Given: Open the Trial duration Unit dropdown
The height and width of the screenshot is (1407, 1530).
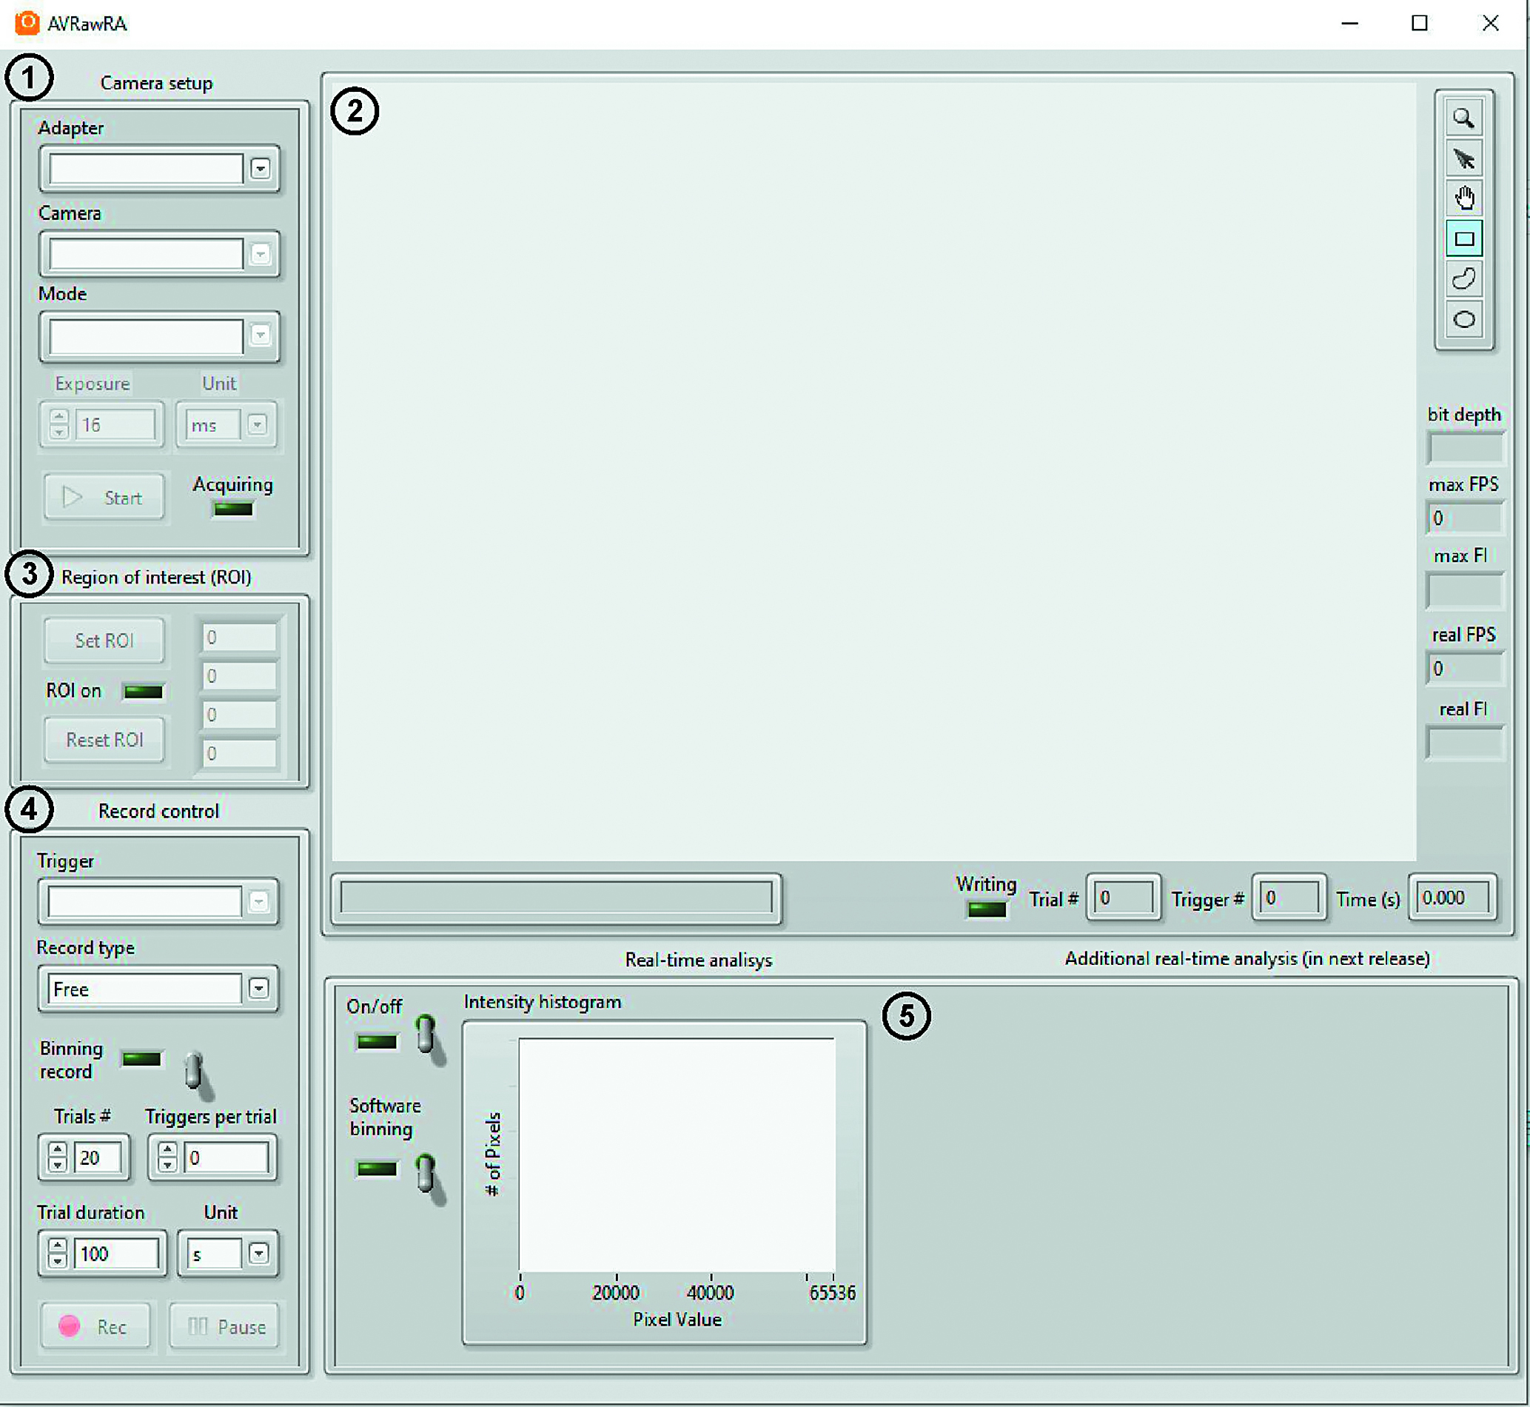Looking at the screenshot, I should coord(259,1253).
